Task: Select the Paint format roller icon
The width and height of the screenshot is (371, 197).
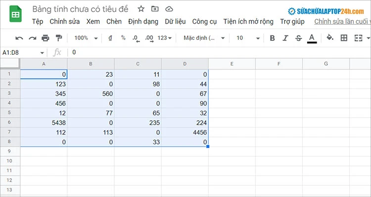Action: point(59,38)
